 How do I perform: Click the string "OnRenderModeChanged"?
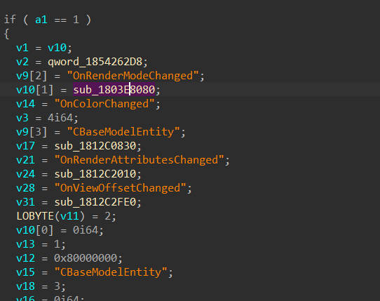click(133, 76)
